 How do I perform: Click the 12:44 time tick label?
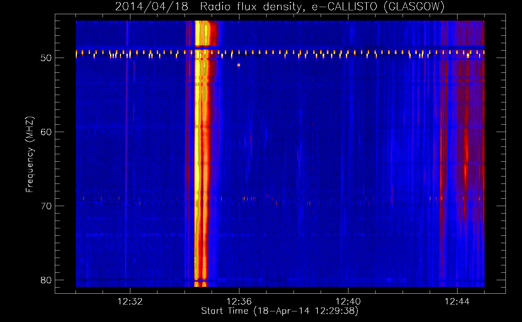click(x=457, y=301)
